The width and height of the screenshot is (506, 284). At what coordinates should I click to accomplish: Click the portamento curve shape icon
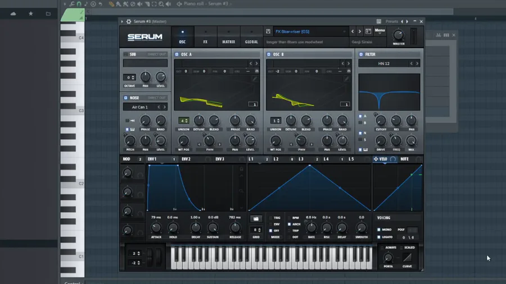pos(407,258)
